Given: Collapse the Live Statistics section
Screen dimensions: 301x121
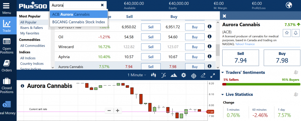Looking at the screenshot, I should tap(223, 95).
